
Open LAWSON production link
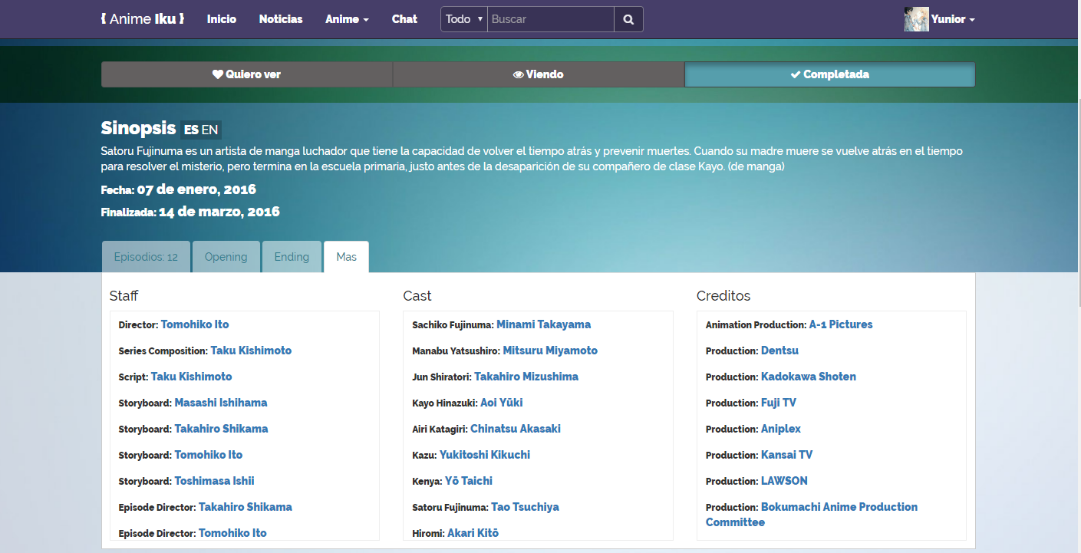(784, 481)
